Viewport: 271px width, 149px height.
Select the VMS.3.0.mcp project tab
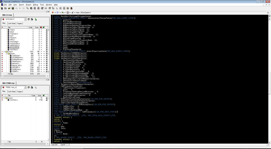[7, 15]
